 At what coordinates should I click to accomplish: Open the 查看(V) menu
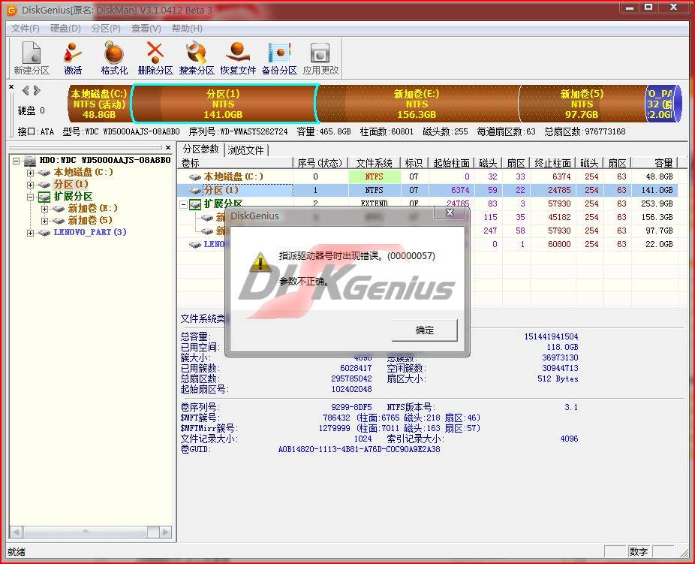(x=146, y=29)
